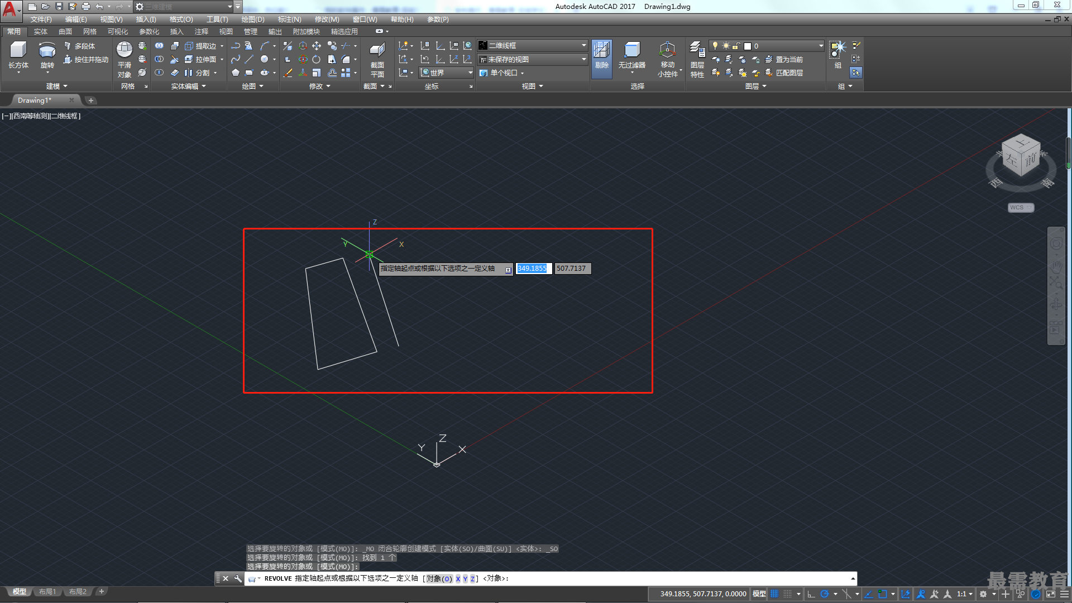This screenshot has width=1072, height=603.
Task: Expand the Draw (绘图) panel
Action: (x=252, y=86)
